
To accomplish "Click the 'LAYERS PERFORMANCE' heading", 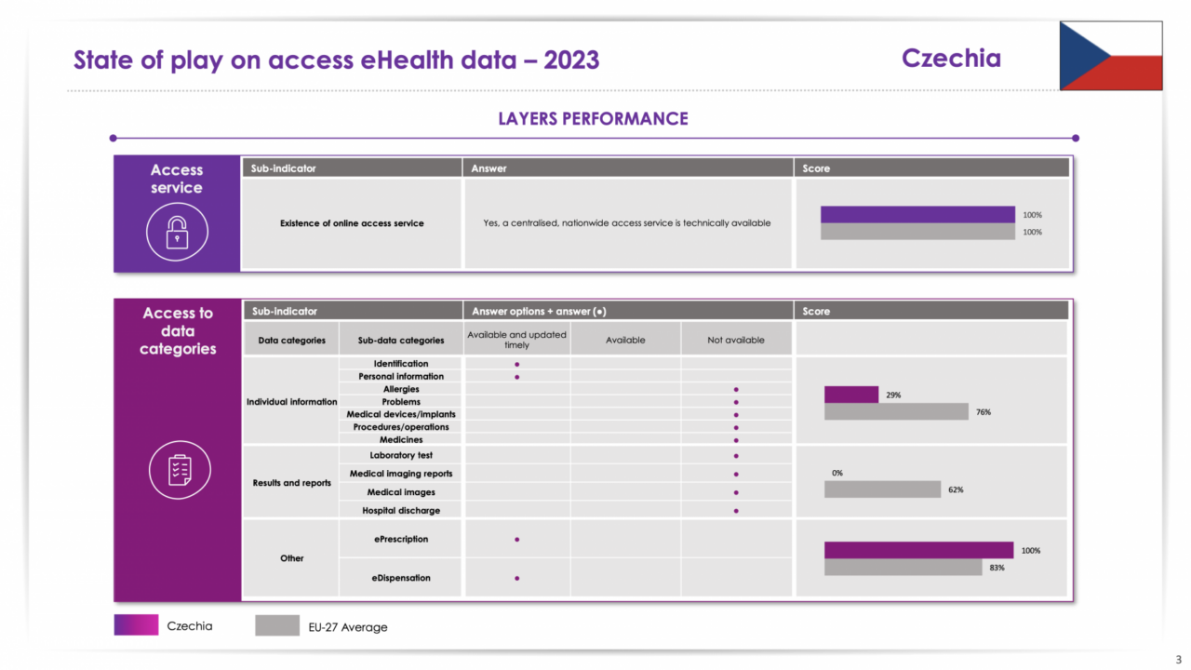I will point(594,119).
